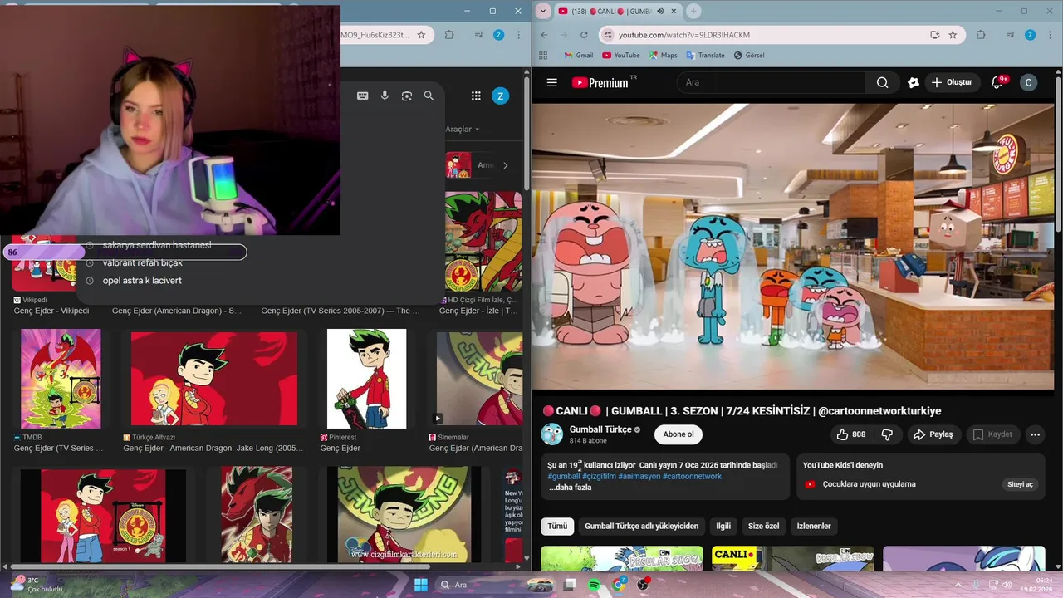Screen dimensions: 1063x598
Task: Select the Tümü filter chip
Action: [x=557, y=526]
